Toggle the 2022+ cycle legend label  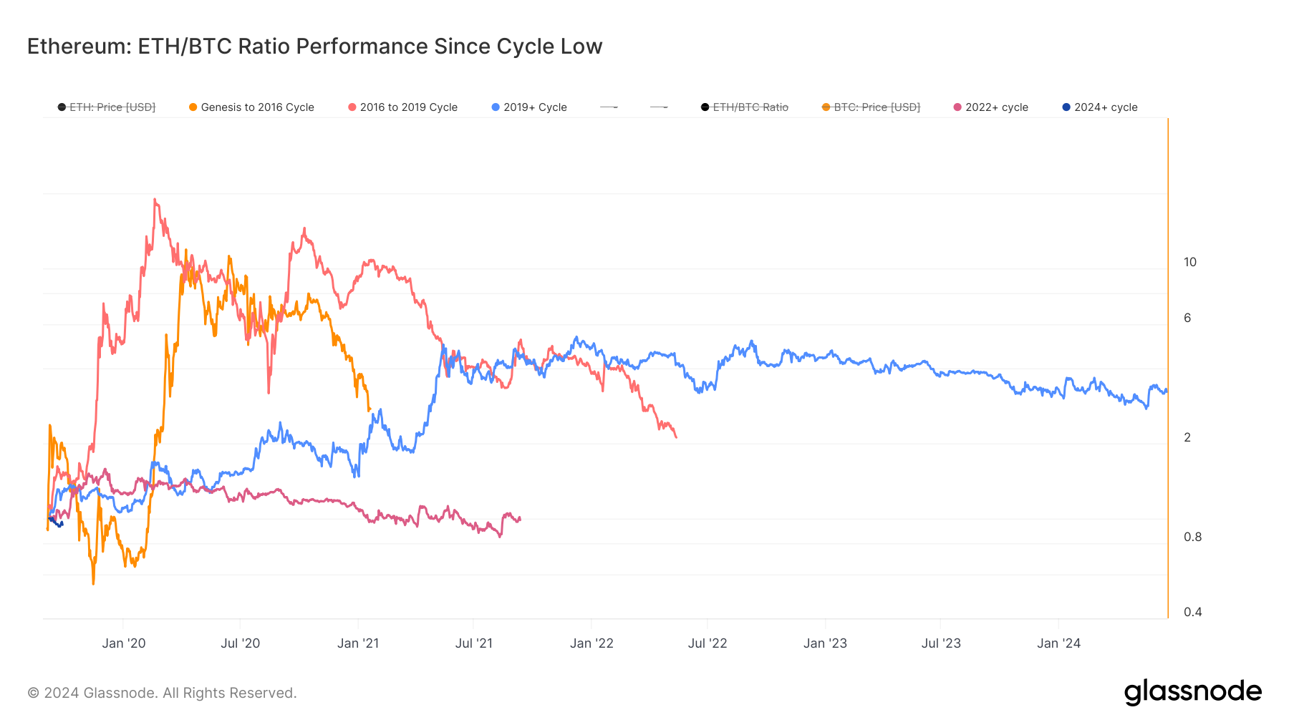(996, 107)
